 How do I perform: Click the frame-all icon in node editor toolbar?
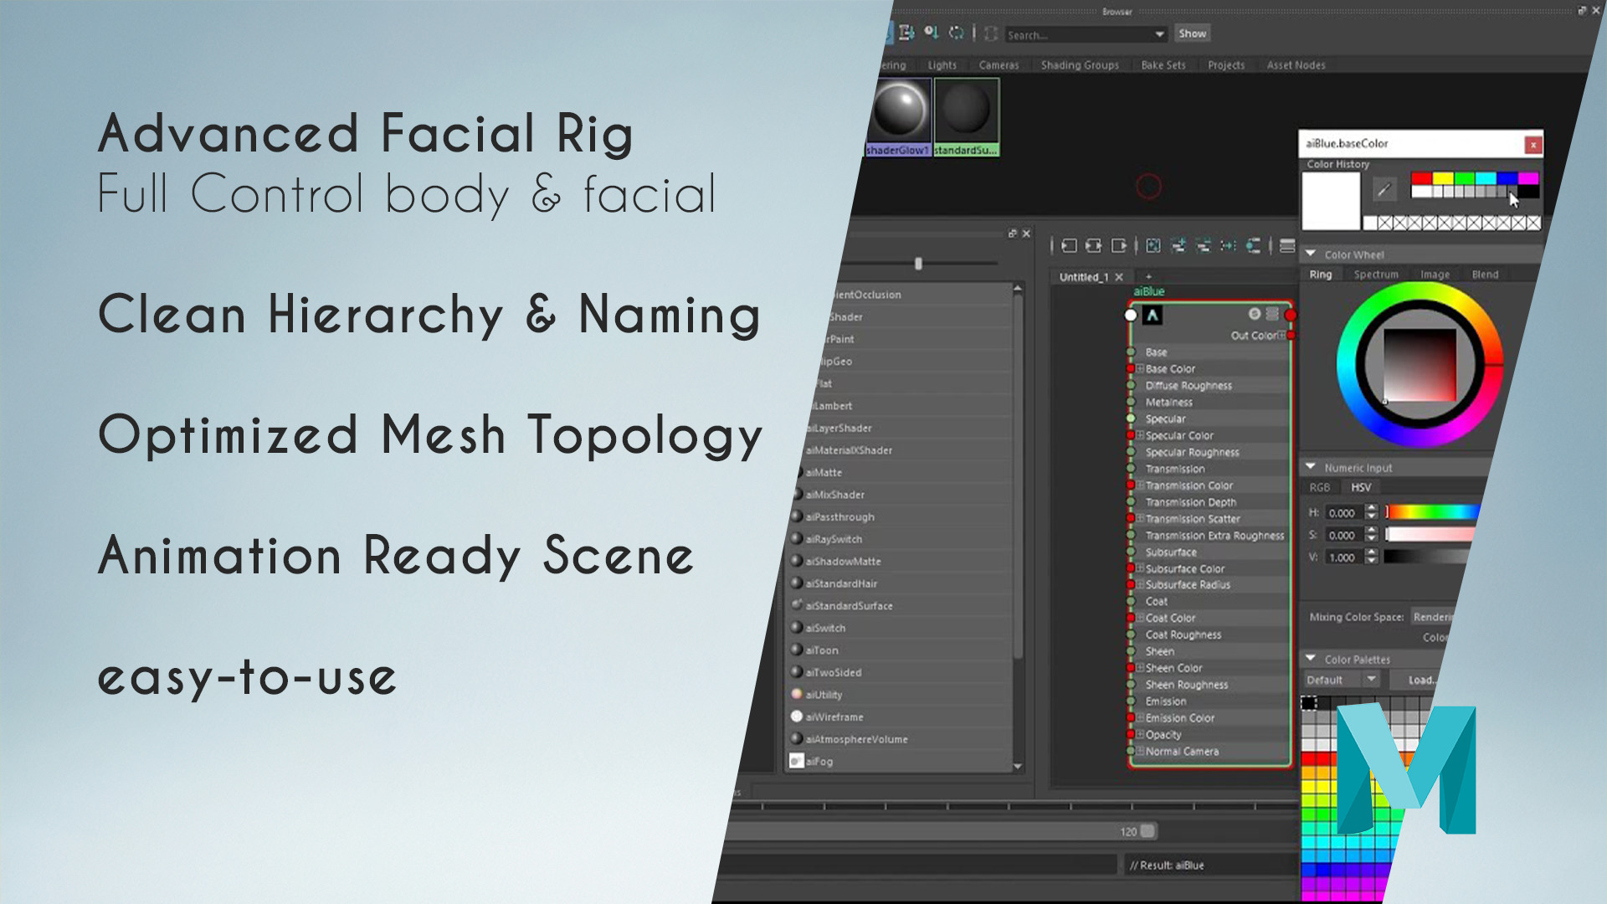[x=1153, y=245]
